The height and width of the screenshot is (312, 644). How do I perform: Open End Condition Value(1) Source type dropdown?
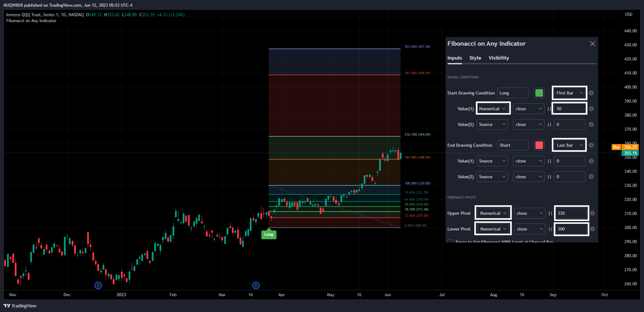coord(492,161)
